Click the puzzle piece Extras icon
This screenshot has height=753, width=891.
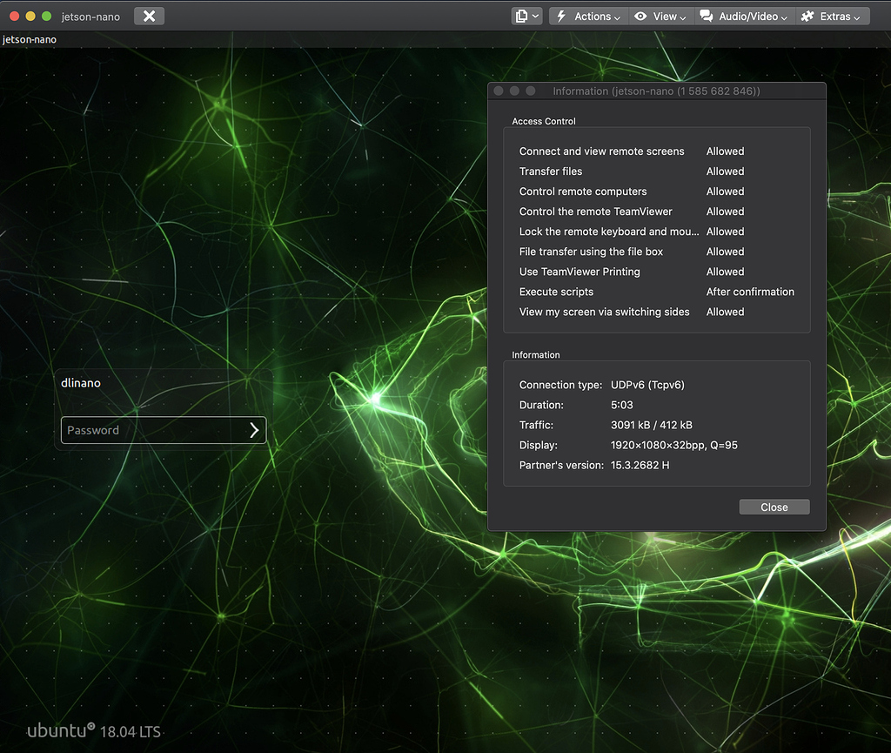pyautogui.click(x=807, y=16)
